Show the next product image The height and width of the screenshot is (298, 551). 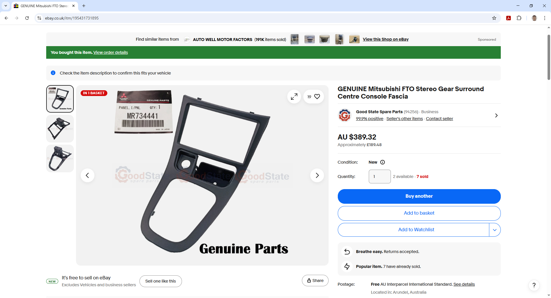click(x=317, y=175)
